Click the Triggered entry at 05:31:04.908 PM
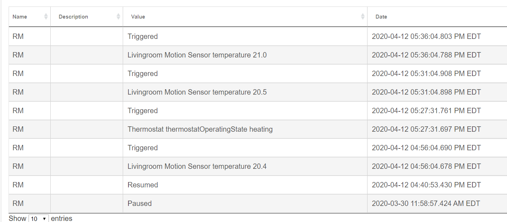 [x=143, y=74]
